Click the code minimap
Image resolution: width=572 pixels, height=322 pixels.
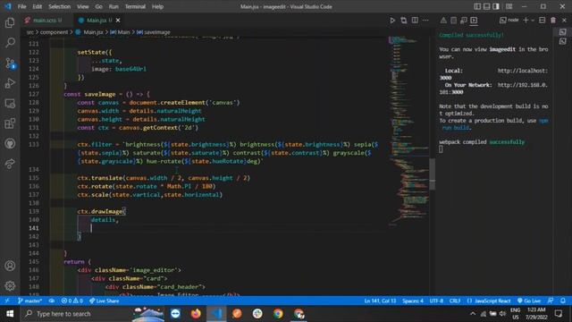pos(408,130)
